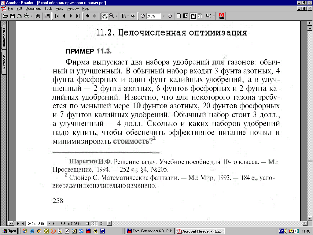Screen dimensions: 313x235
Task: Go to Last Page in toolbar
Action: pyautogui.click(x=78, y=16)
